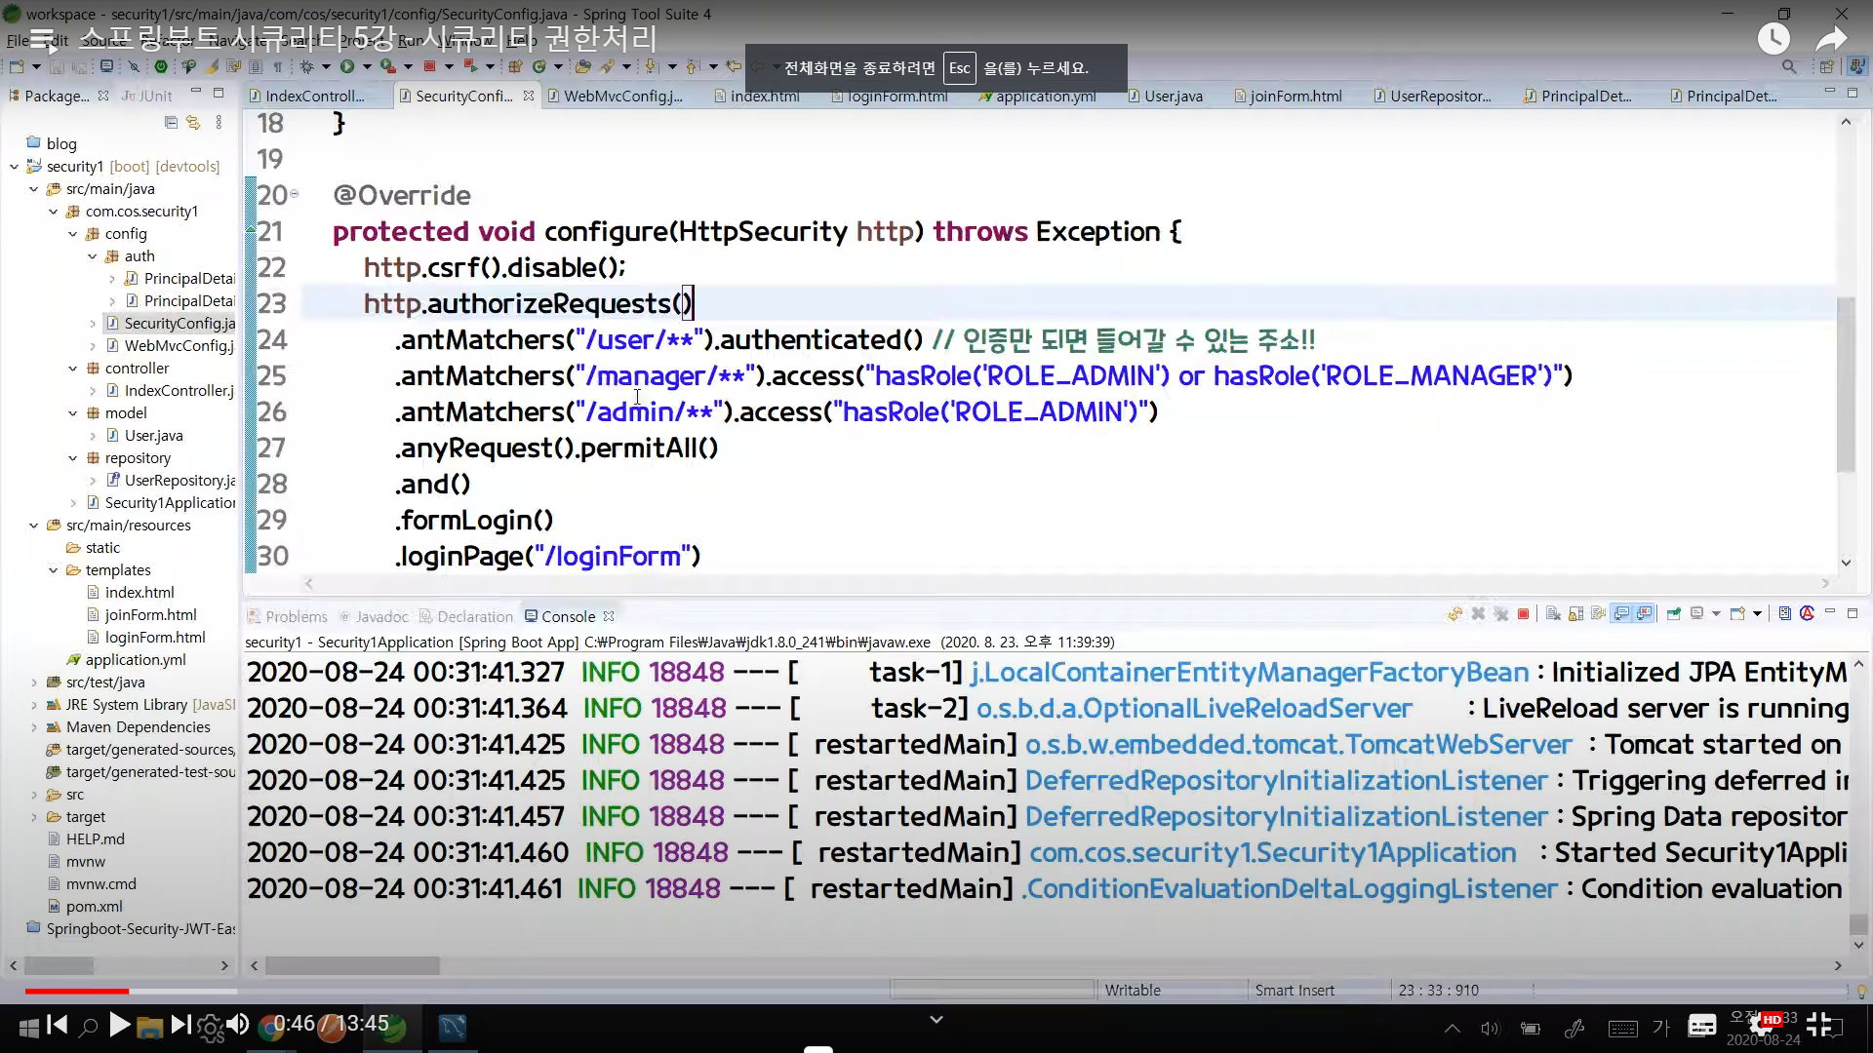This screenshot has height=1053, width=1873.
Task: Open pom.xml file in tree
Action: coord(94,907)
